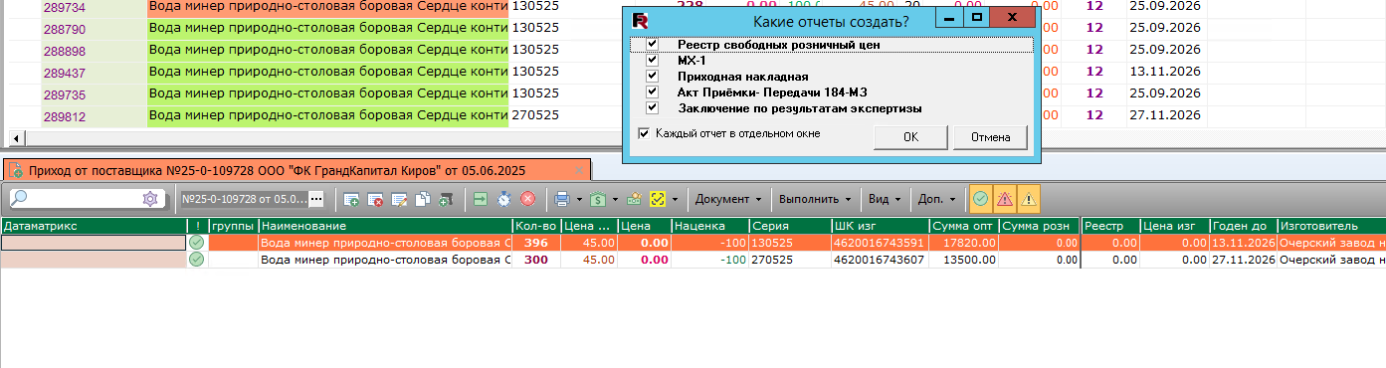Click the Сумма опт column header

(965, 226)
